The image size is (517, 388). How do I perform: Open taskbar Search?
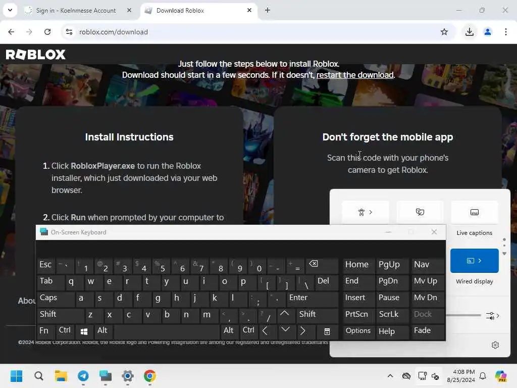38,376
